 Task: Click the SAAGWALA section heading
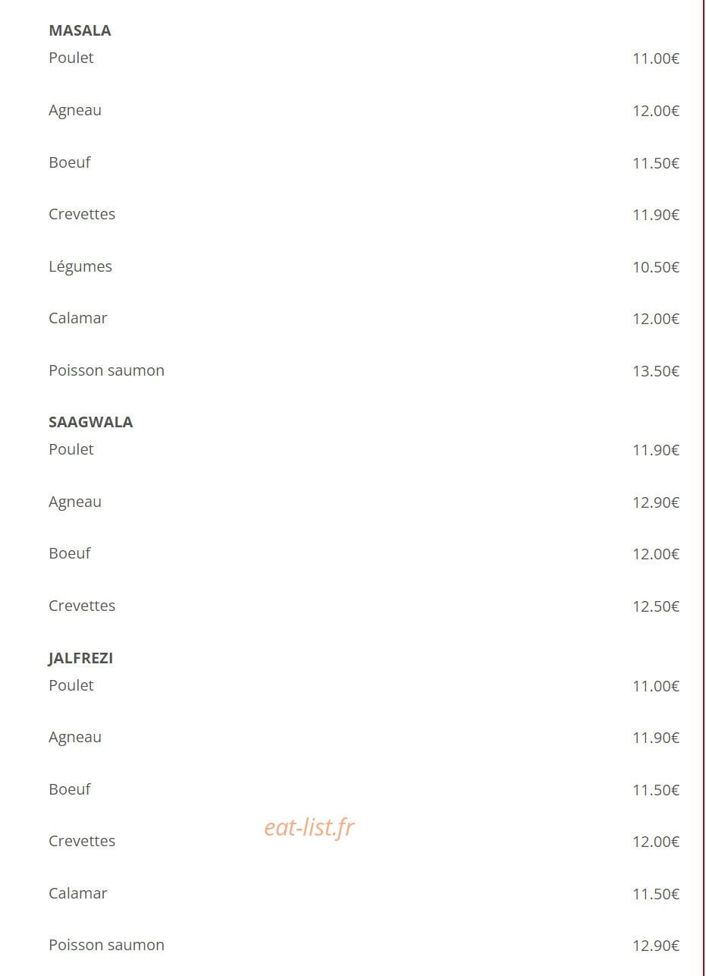[90, 422]
